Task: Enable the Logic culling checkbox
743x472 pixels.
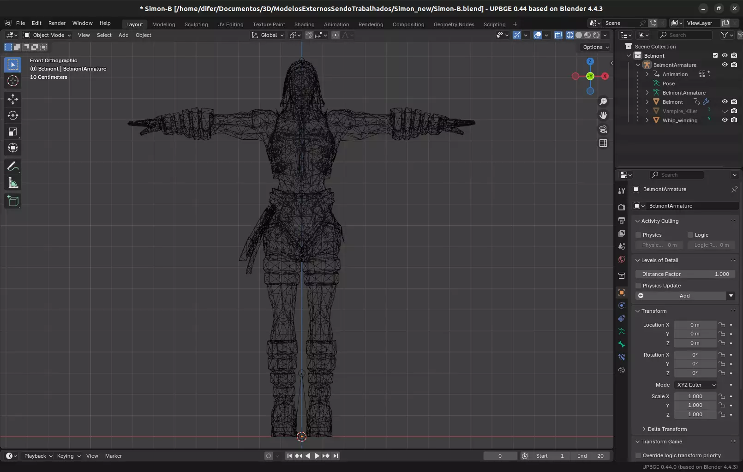Action: 690,235
